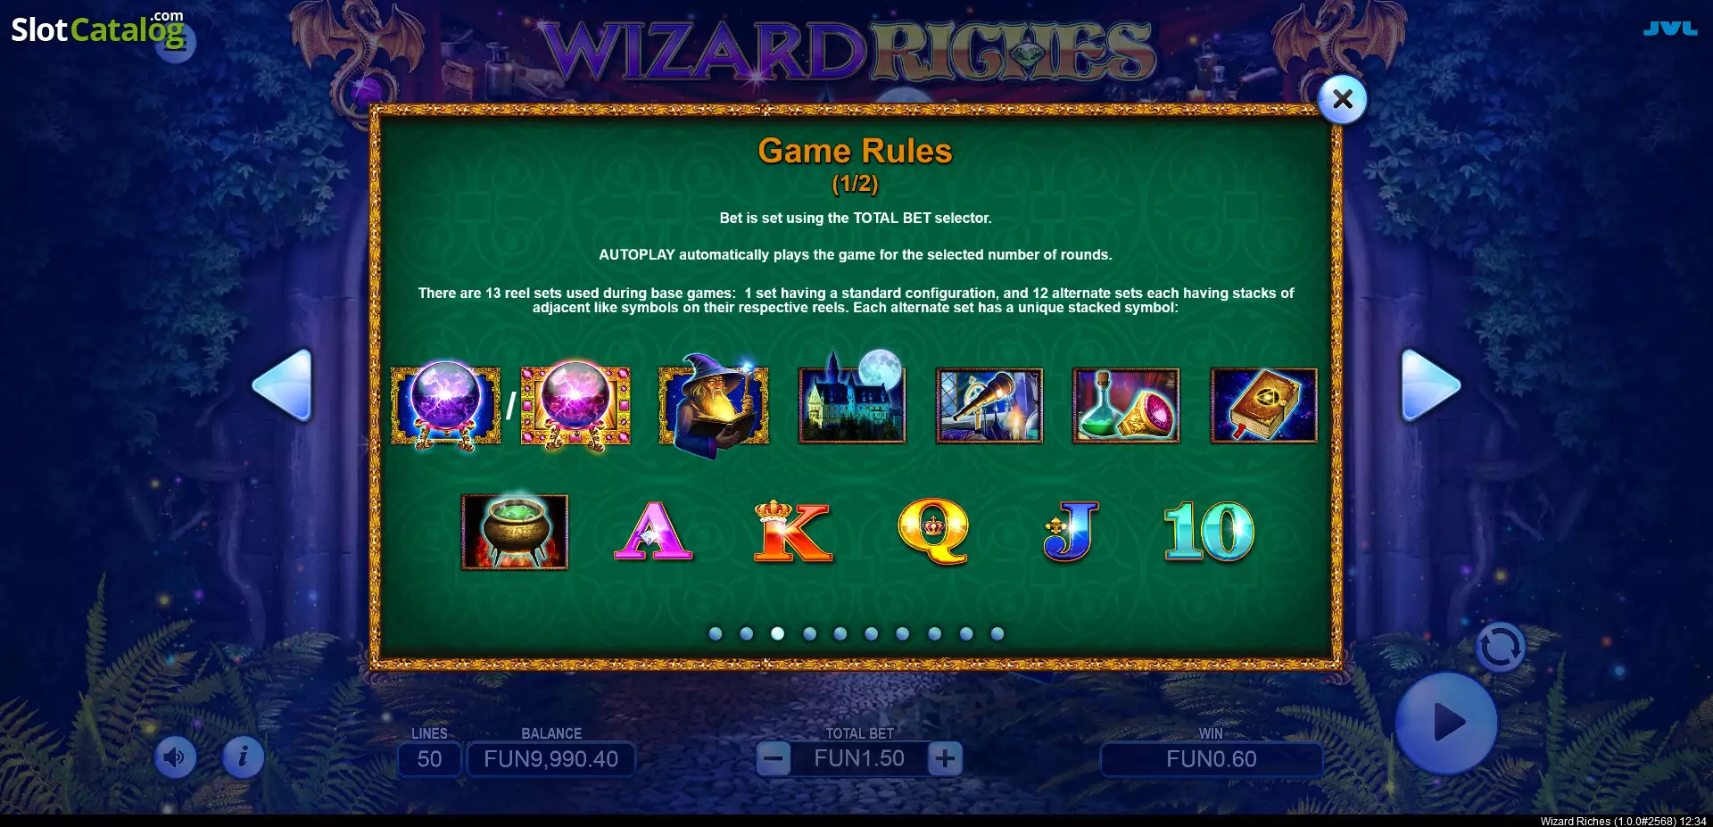Click the spell book symbol
The image size is (1713, 827).
pos(1263,406)
